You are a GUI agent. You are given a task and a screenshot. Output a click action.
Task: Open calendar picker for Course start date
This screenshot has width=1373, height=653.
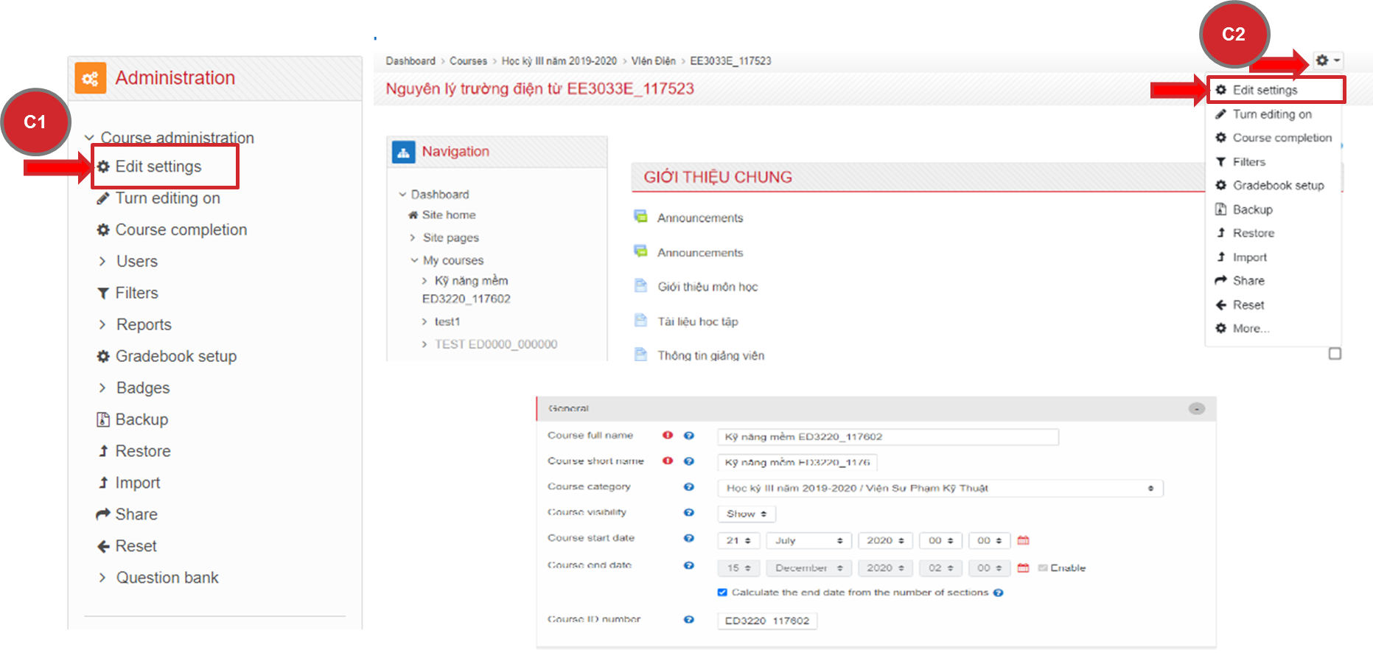(1023, 540)
